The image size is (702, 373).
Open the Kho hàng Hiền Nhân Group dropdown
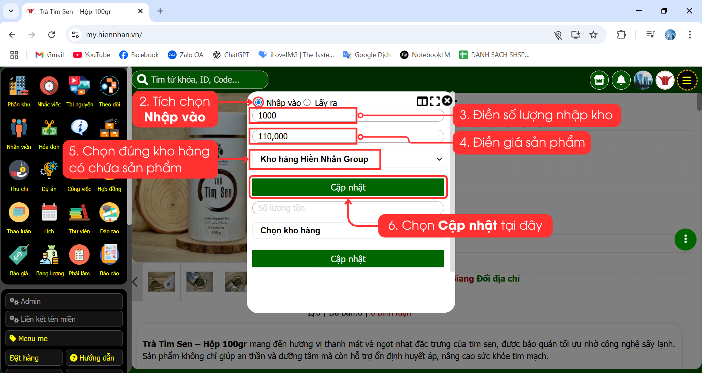[x=348, y=159]
